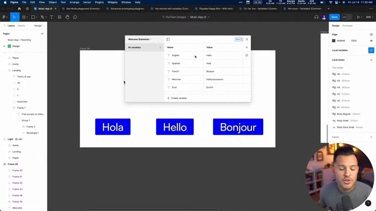Image resolution: width=376 pixels, height=211 pixels.
Task: Open the zoom level dropdown
Action: (x=369, y=17)
